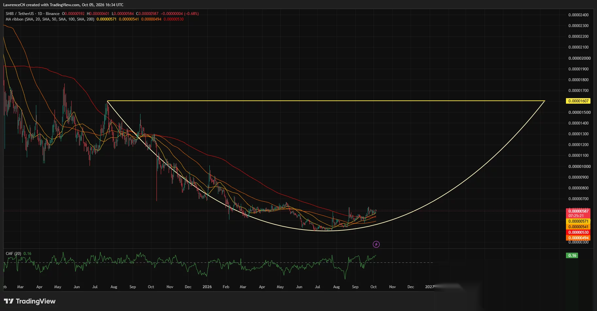
Task: Click the 2026 label on the time axis
Action: coord(207,287)
